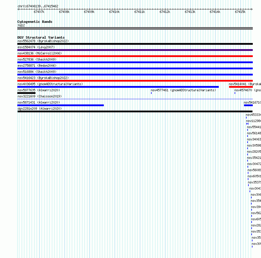Screen dimensions: 261x258
Task: Click the Xq12 band label
Action: pos(21,25)
